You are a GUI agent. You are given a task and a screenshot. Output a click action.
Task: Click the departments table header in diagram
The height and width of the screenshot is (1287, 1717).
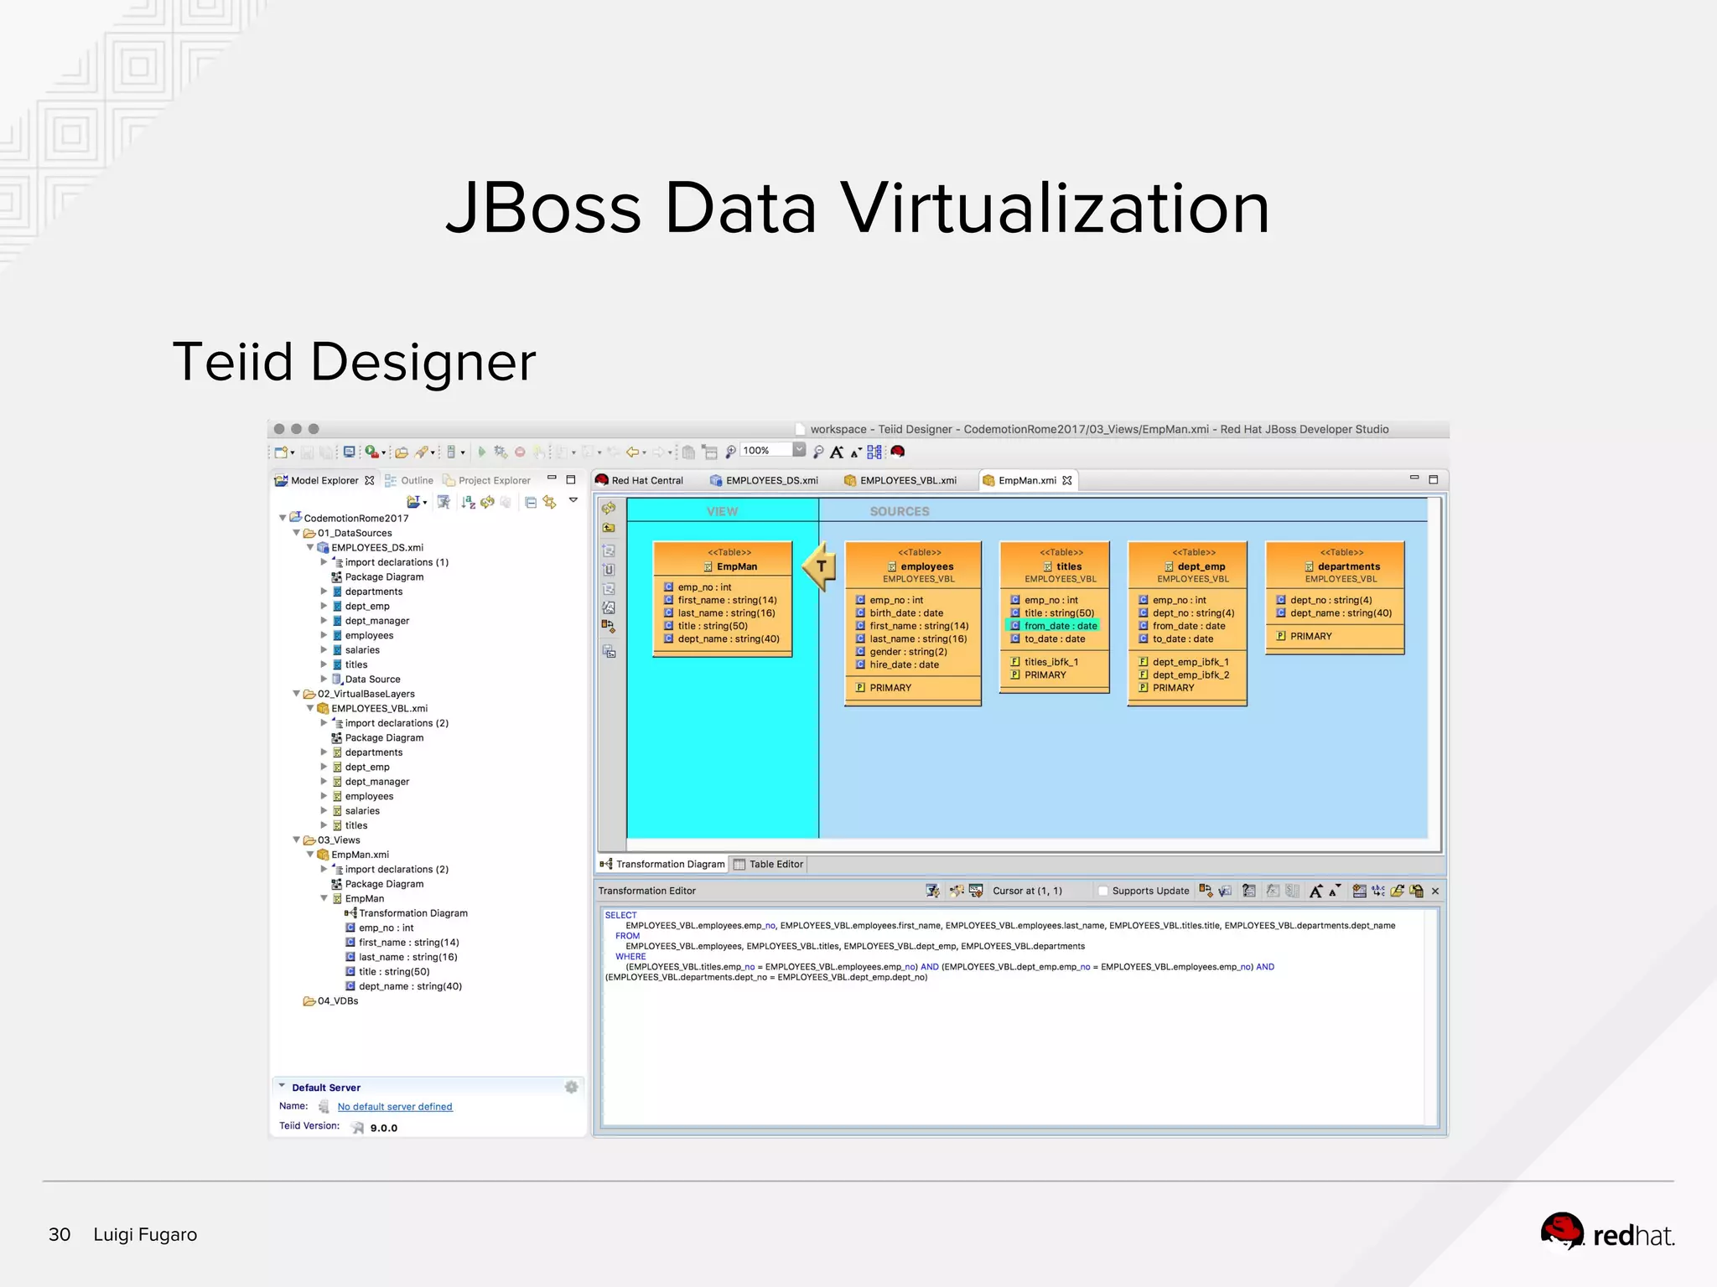point(1335,566)
